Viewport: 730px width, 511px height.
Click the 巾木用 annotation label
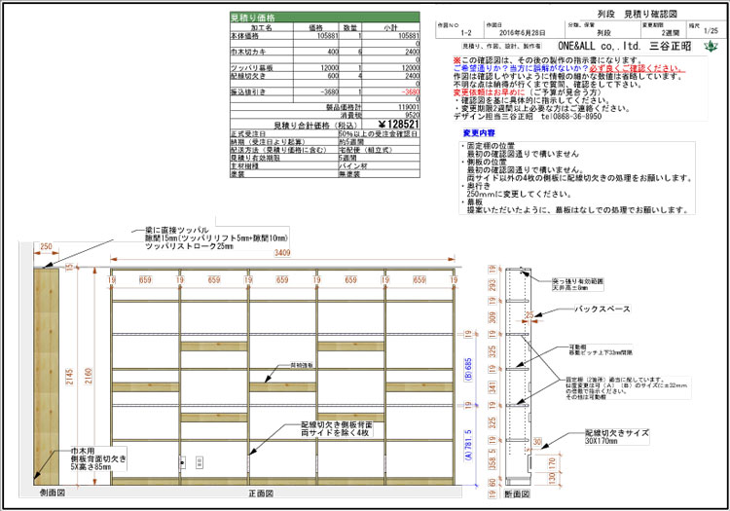[x=83, y=451]
